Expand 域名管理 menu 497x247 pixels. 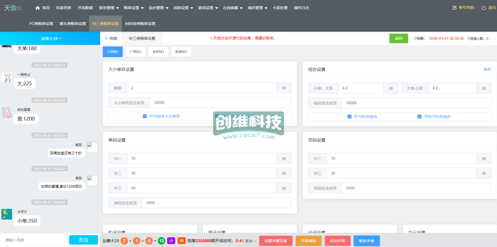point(258,8)
